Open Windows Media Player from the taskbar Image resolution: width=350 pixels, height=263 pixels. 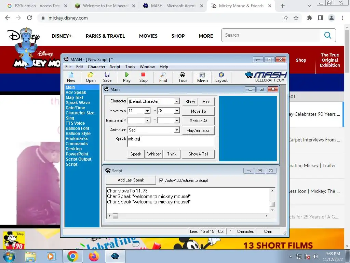(51, 256)
